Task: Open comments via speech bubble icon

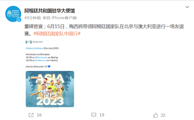Action: coord(94,115)
